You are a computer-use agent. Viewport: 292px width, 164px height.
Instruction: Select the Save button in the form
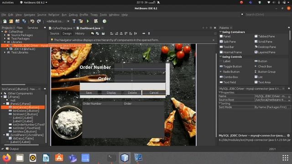[x=89, y=92]
